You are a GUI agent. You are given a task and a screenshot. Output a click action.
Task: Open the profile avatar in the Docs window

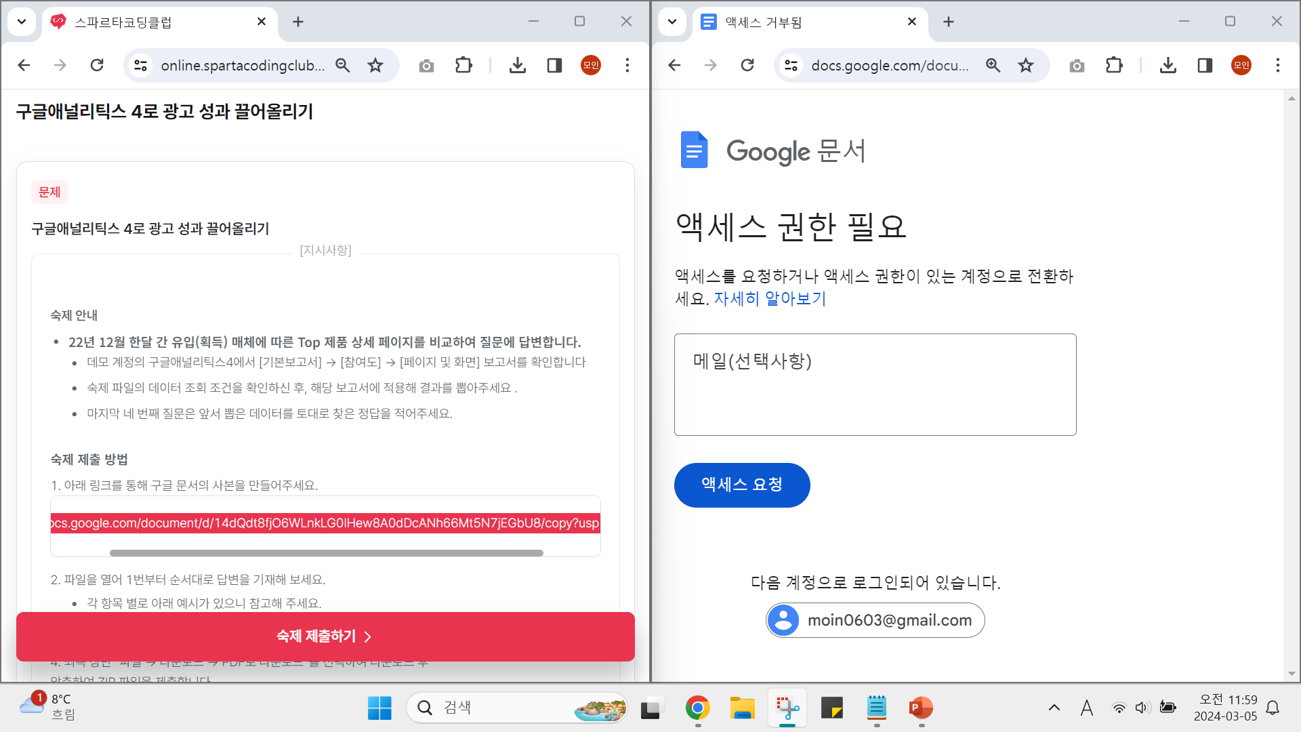point(1241,65)
